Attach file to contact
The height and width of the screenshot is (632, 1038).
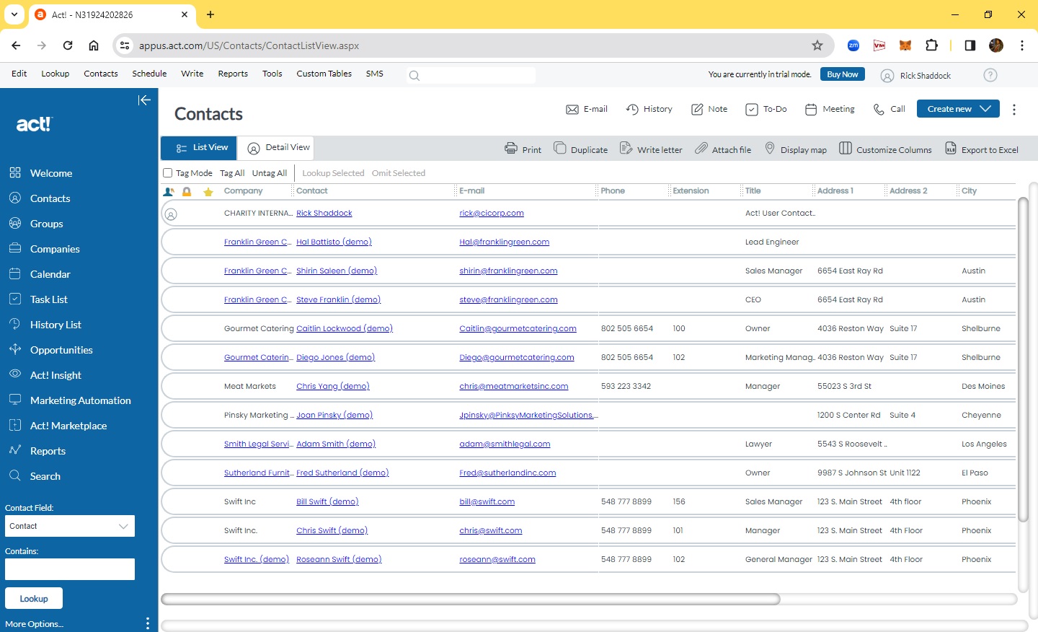tap(723, 149)
